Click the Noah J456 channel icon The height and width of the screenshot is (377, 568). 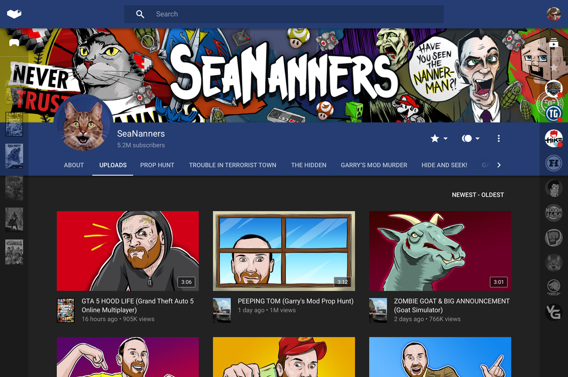point(554,212)
